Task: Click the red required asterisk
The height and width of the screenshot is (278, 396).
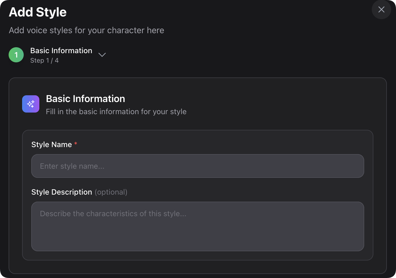Action: tap(76, 144)
